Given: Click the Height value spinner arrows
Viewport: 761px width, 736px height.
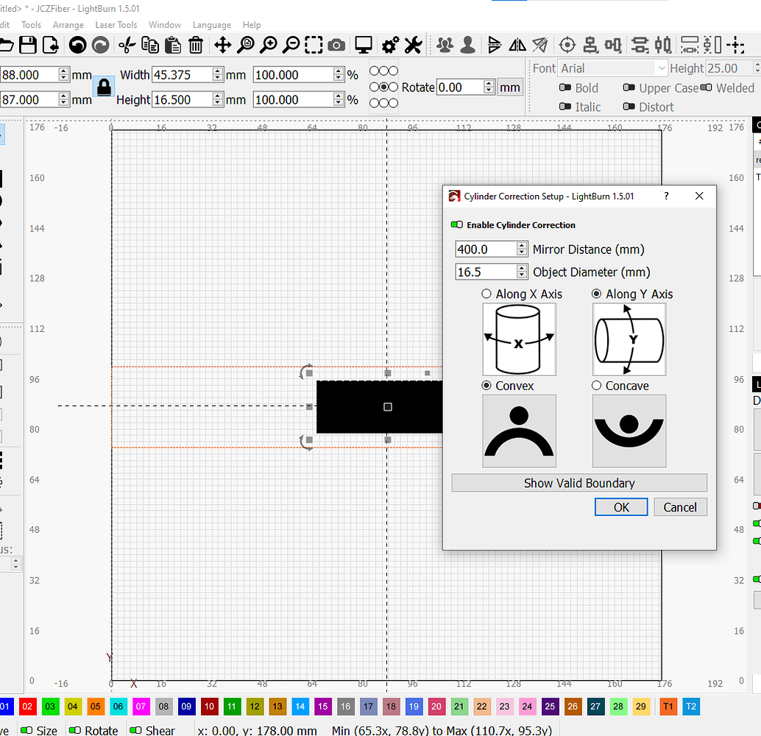Looking at the screenshot, I should [x=218, y=99].
